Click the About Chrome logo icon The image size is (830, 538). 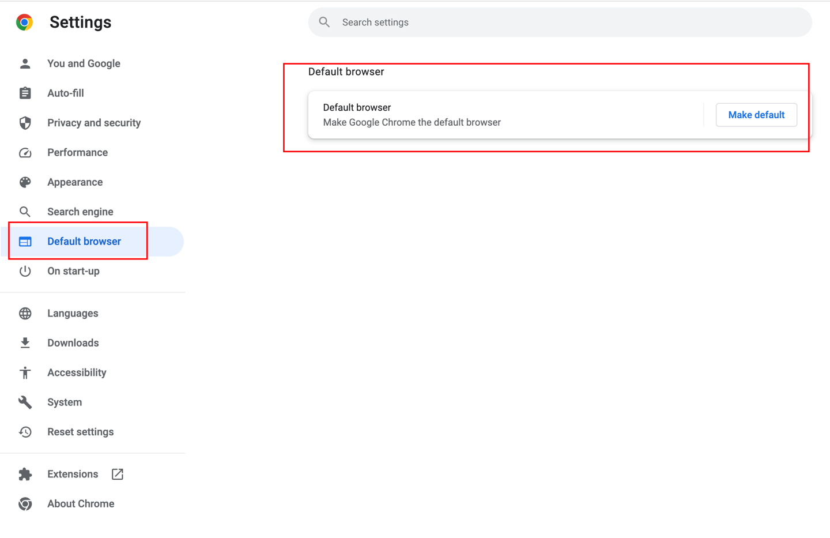pyautogui.click(x=25, y=504)
